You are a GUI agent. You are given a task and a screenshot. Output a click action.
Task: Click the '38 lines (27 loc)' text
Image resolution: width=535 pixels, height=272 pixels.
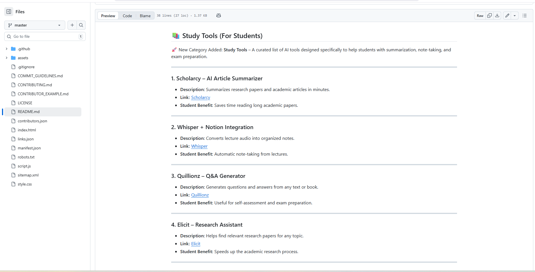(172, 16)
